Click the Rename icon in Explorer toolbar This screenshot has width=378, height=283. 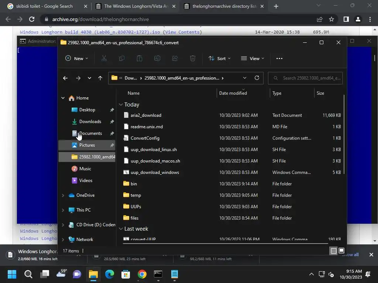click(157, 58)
